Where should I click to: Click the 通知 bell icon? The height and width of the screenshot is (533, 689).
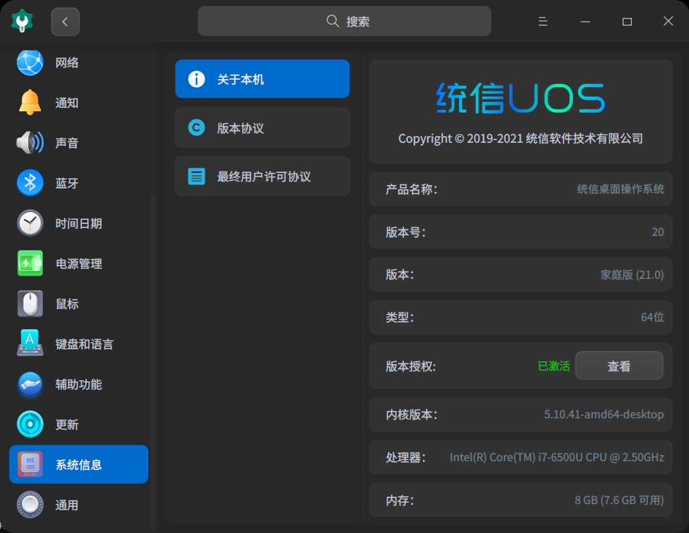pyautogui.click(x=30, y=103)
